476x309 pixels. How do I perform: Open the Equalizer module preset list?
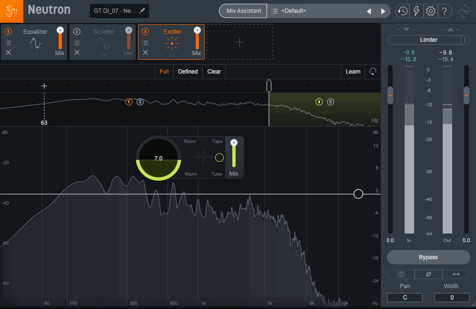point(9,43)
